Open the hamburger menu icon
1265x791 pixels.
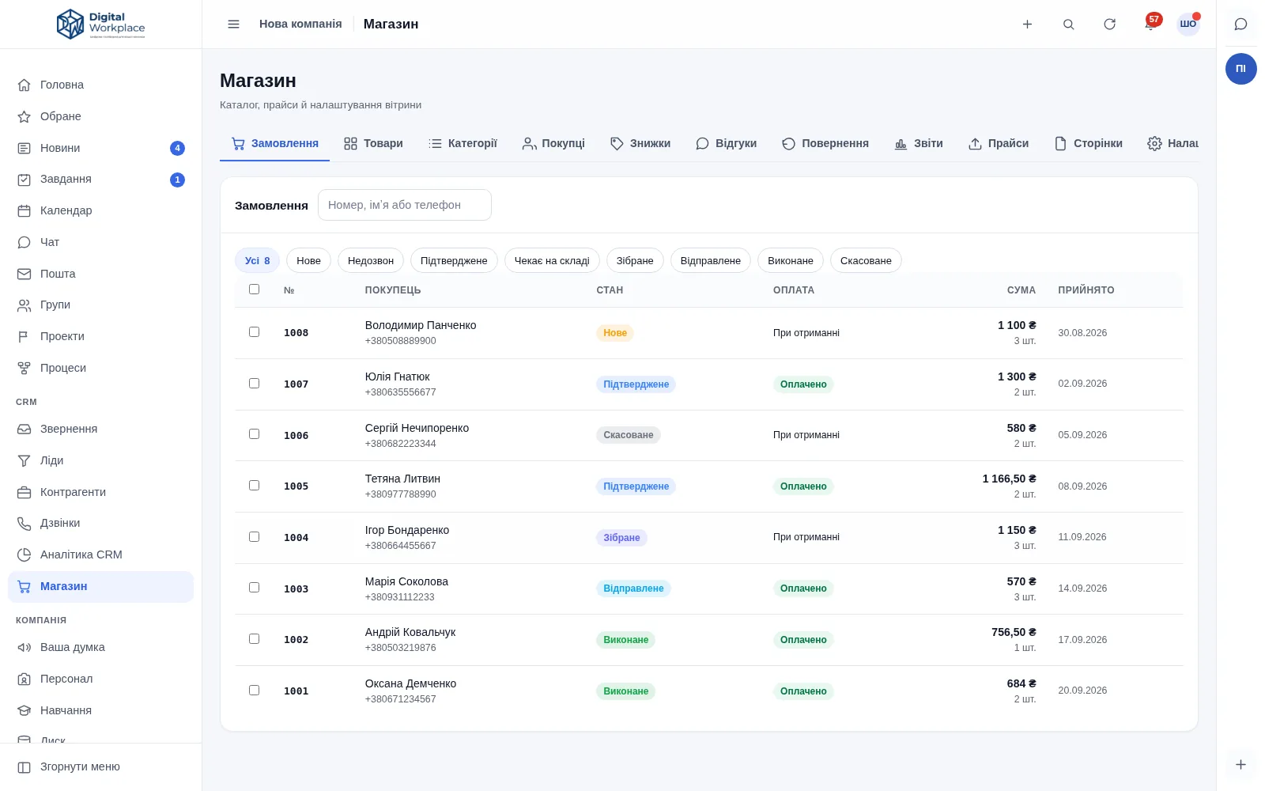[x=233, y=24]
